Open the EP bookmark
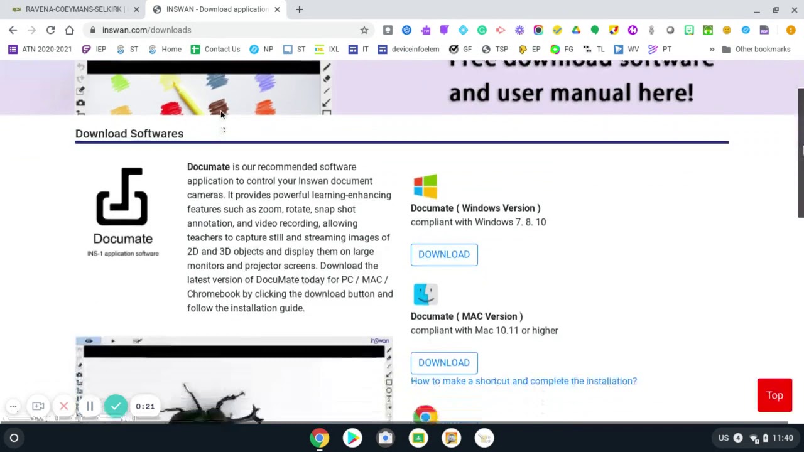This screenshot has height=452, width=804. tap(530, 49)
